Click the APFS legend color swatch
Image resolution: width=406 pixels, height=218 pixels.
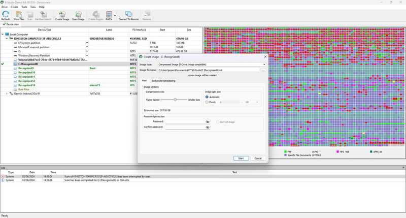(x=371, y=151)
